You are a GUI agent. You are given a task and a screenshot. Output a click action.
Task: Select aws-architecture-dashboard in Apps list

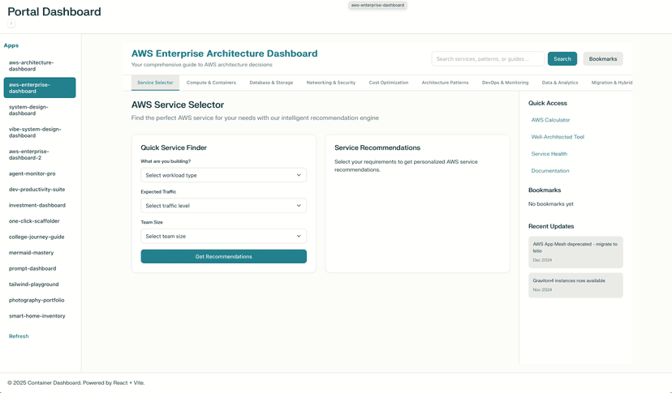(40, 66)
